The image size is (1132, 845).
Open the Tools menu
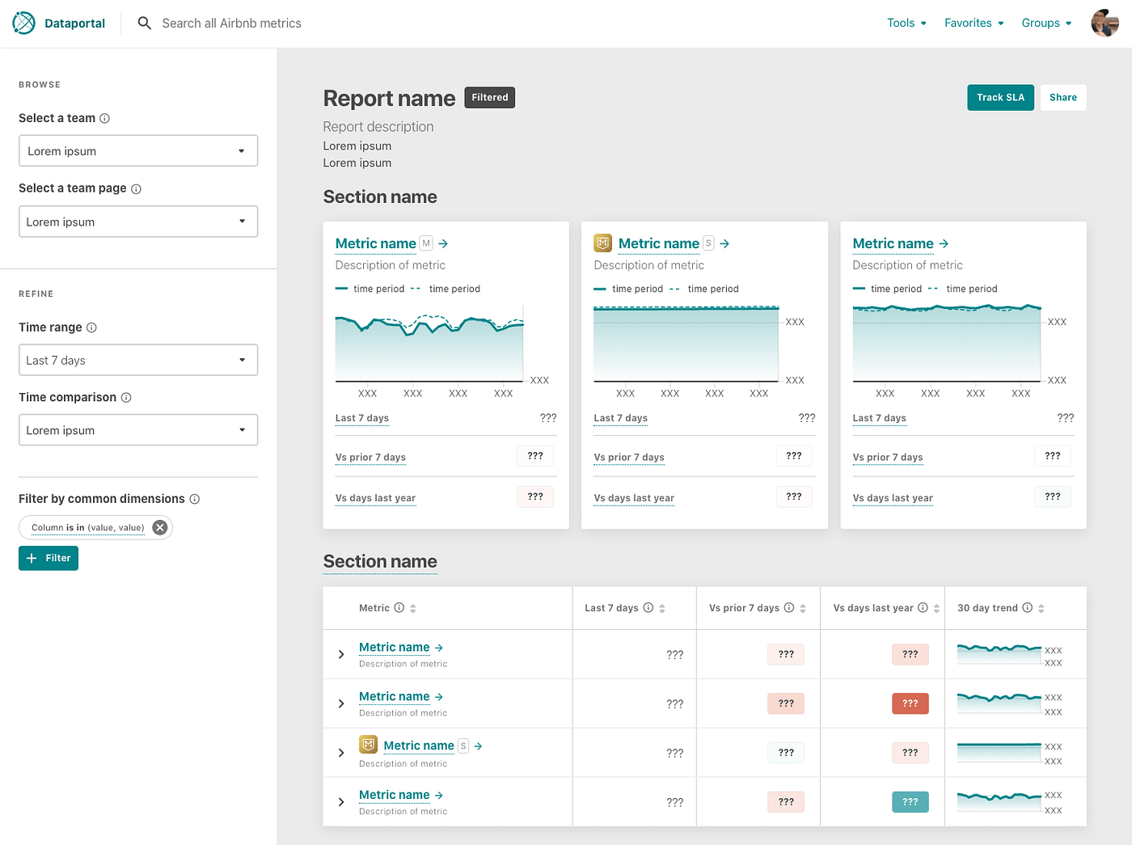tap(907, 23)
